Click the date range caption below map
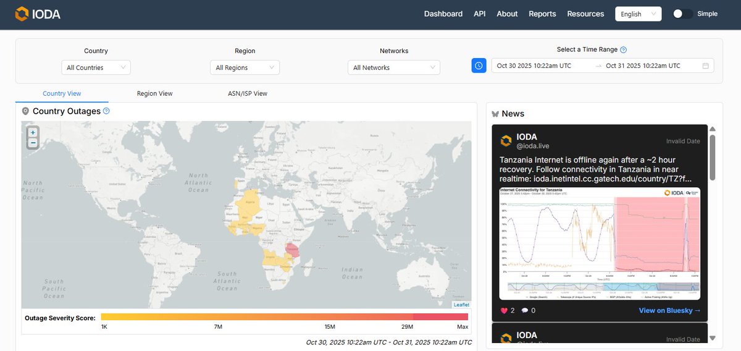 pos(389,342)
